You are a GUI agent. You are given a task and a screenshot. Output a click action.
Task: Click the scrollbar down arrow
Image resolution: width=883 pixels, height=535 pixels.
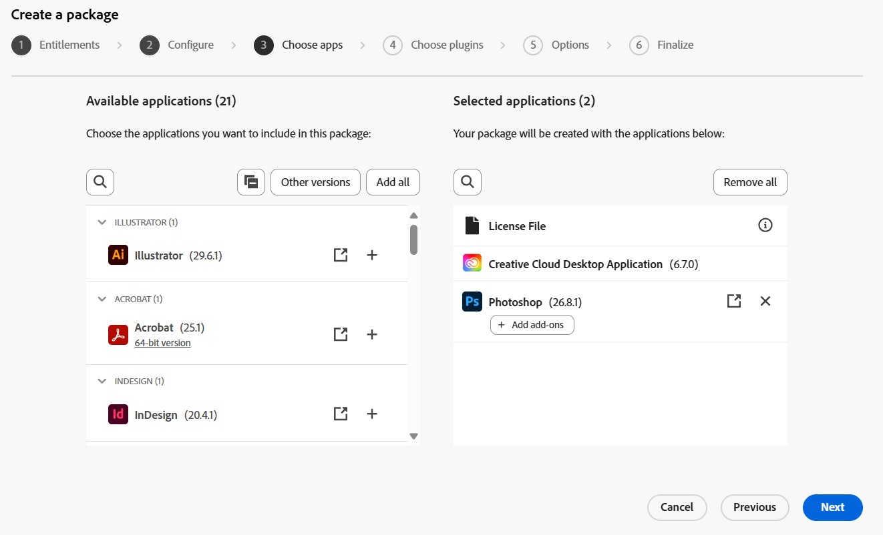tap(413, 436)
